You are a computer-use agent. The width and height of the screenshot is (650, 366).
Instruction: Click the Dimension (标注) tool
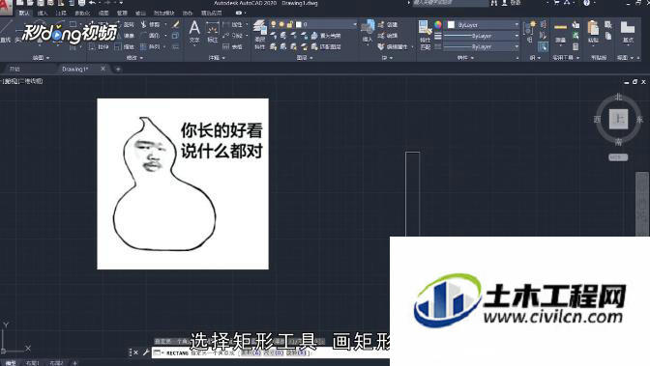pos(213,33)
